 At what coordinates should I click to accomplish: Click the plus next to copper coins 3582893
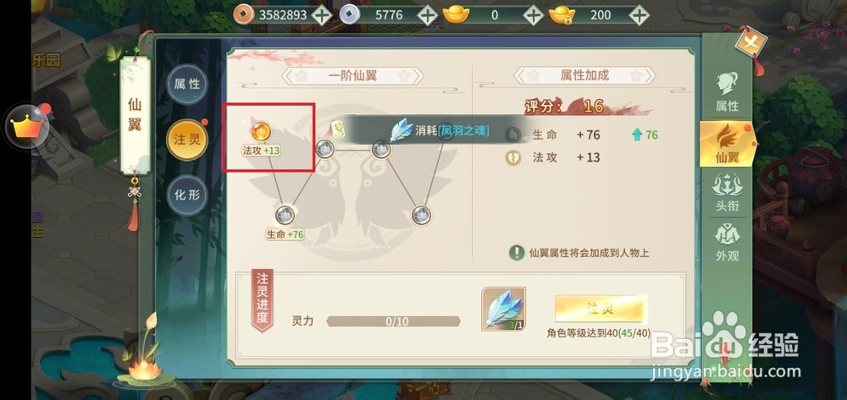(321, 15)
